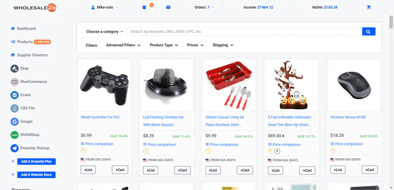Image resolution: width=394 pixels, height=190 pixels.
Task: Open the shopping cart icon
Action: coord(369,7)
